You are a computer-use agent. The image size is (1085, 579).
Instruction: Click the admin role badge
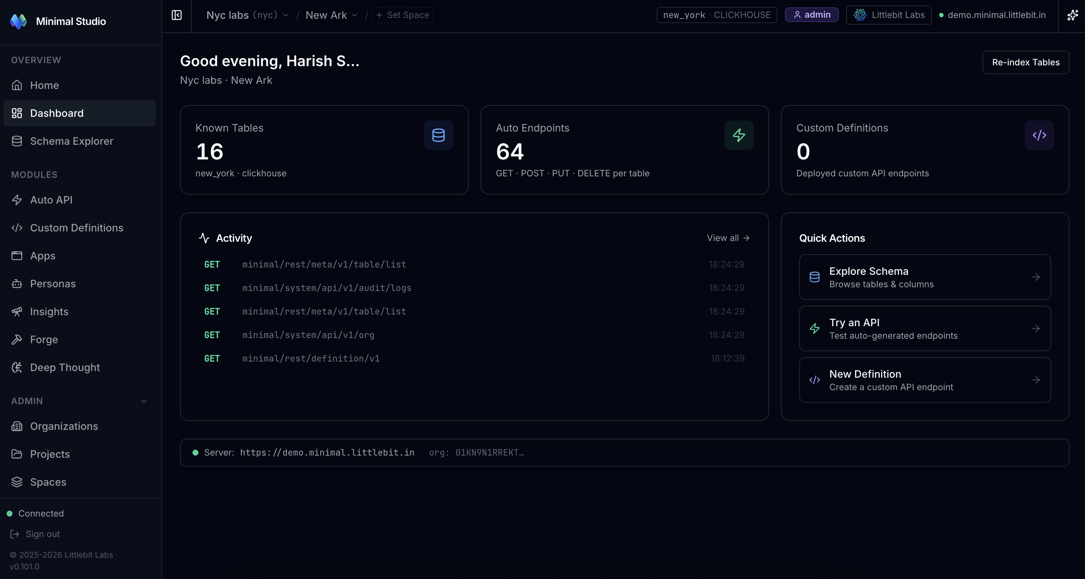coord(811,15)
